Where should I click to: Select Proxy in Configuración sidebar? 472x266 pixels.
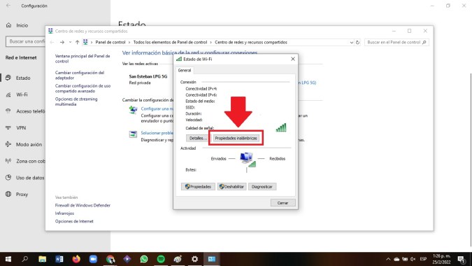[x=22, y=195]
